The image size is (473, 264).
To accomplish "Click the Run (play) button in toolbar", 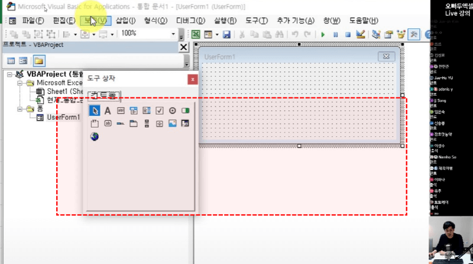I will [x=323, y=34].
